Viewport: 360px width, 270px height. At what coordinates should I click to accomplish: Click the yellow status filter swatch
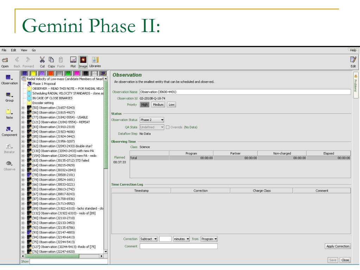coord(33,73)
